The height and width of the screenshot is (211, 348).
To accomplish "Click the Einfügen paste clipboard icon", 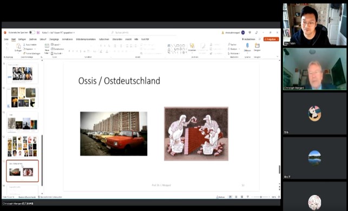I will pyautogui.click(x=18, y=46).
